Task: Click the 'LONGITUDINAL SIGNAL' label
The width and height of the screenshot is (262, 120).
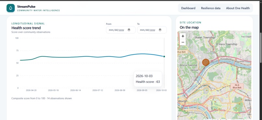Action: pyautogui.click(x=28, y=23)
